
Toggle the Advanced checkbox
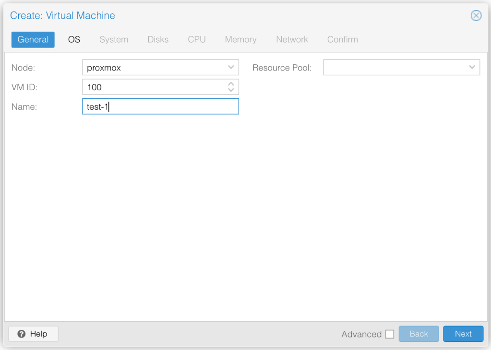point(389,334)
